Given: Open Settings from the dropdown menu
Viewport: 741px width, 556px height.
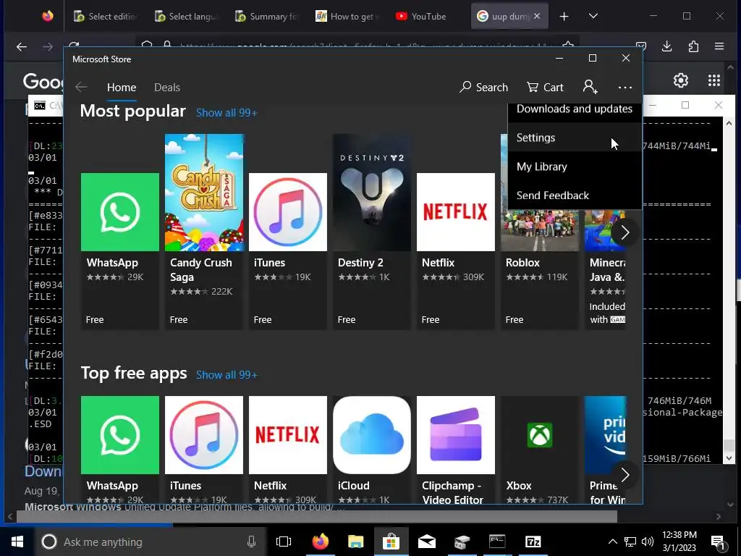Looking at the screenshot, I should (574, 138).
